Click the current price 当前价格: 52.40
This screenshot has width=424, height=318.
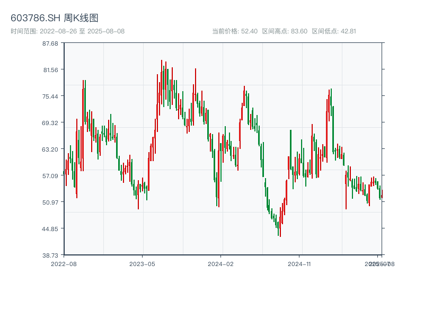pyautogui.click(x=235, y=31)
